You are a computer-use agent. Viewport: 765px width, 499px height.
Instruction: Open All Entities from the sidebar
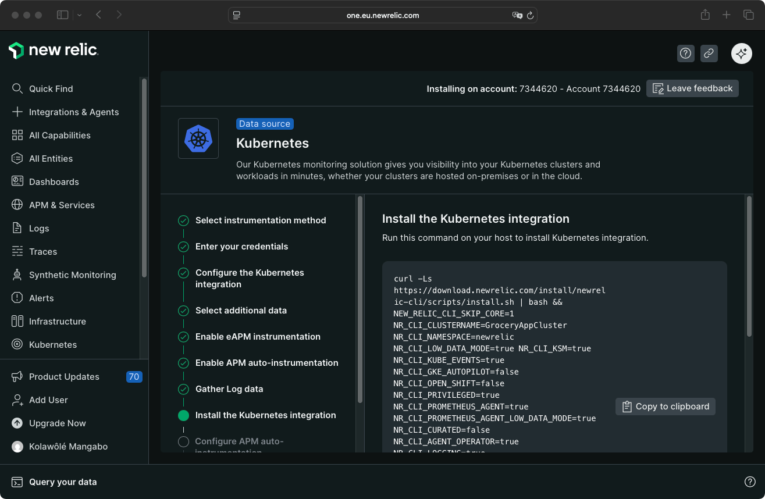click(50, 158)
